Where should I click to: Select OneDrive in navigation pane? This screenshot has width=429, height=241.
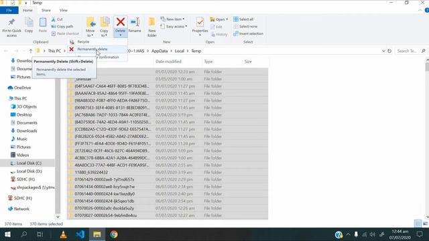point(22,88)
